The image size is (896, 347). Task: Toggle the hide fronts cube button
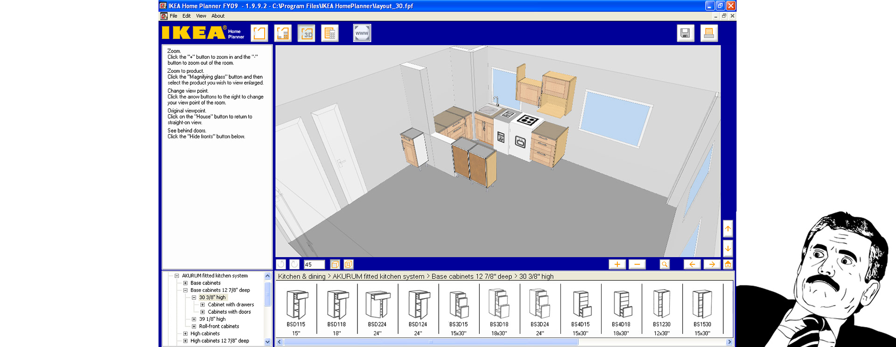click(335, 264)
